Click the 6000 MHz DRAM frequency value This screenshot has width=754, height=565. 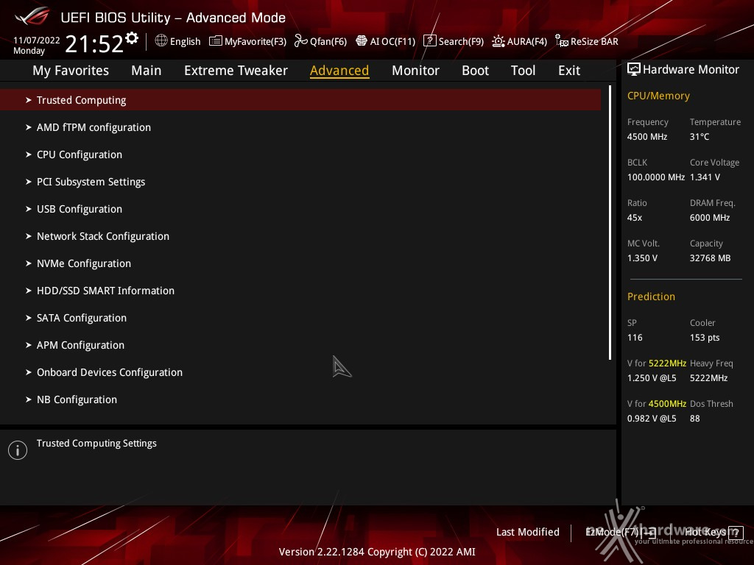click(710, 218)
